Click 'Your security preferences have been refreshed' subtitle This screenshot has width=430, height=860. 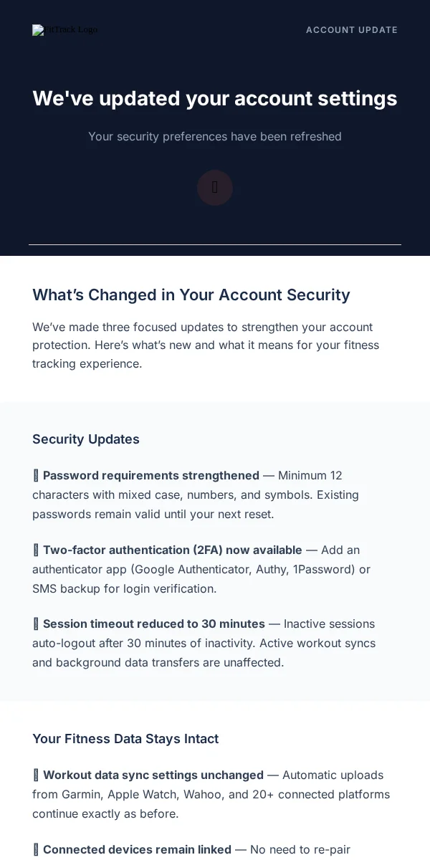tap(215, 136)
